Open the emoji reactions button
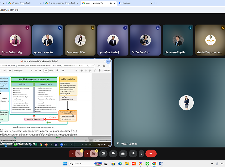Image resolution: width=225 pixels, height=167 pixels. click(x=113, y=154)
